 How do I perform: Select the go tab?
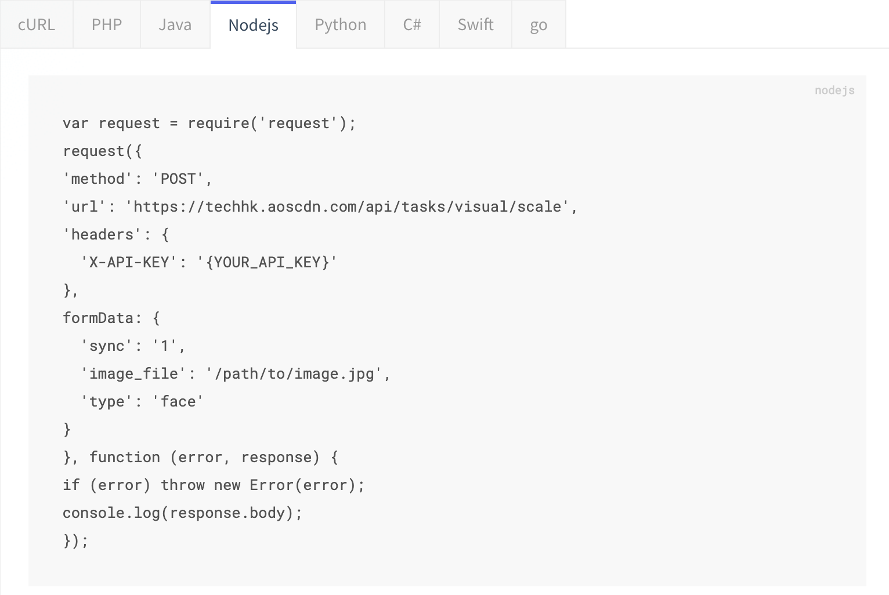pyautogui.click(x=539, y=25)
